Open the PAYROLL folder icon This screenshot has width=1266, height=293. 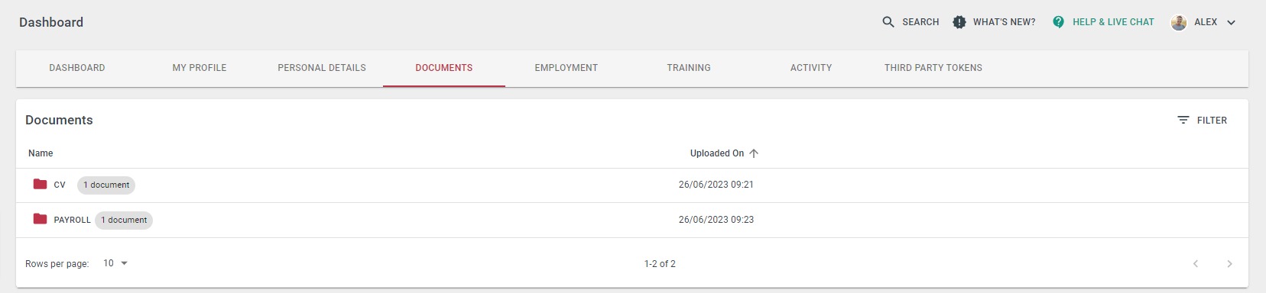[41, 219]
